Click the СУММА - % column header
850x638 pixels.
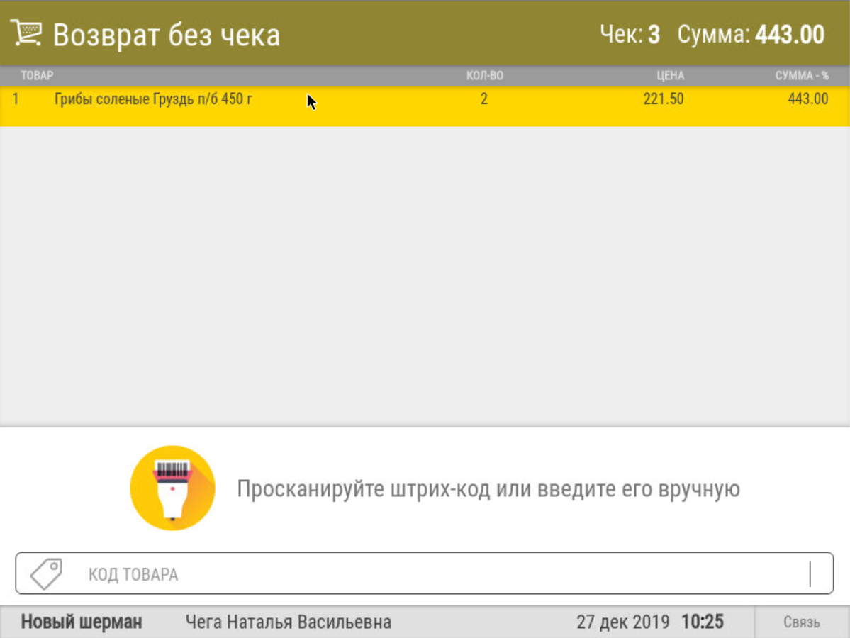(x=801, y=76)
